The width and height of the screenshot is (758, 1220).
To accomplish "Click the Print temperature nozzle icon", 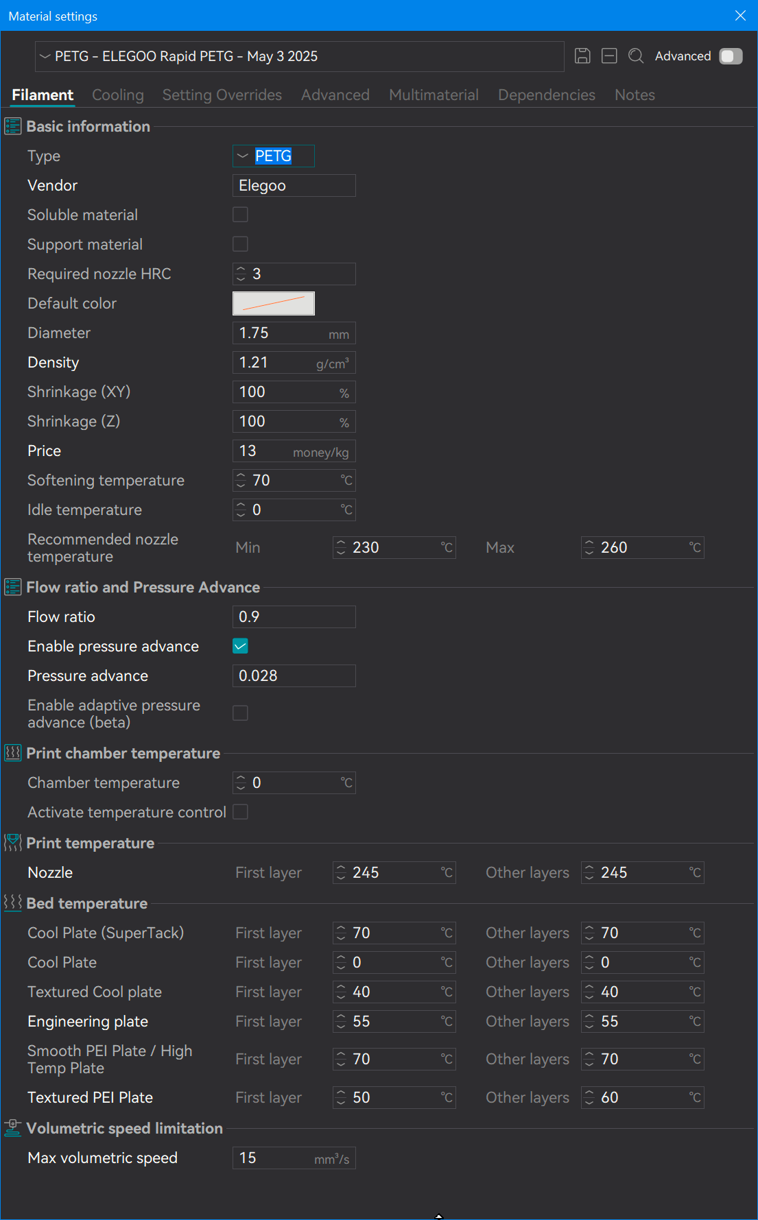I will pyautogui.click(x=13, y=843).
